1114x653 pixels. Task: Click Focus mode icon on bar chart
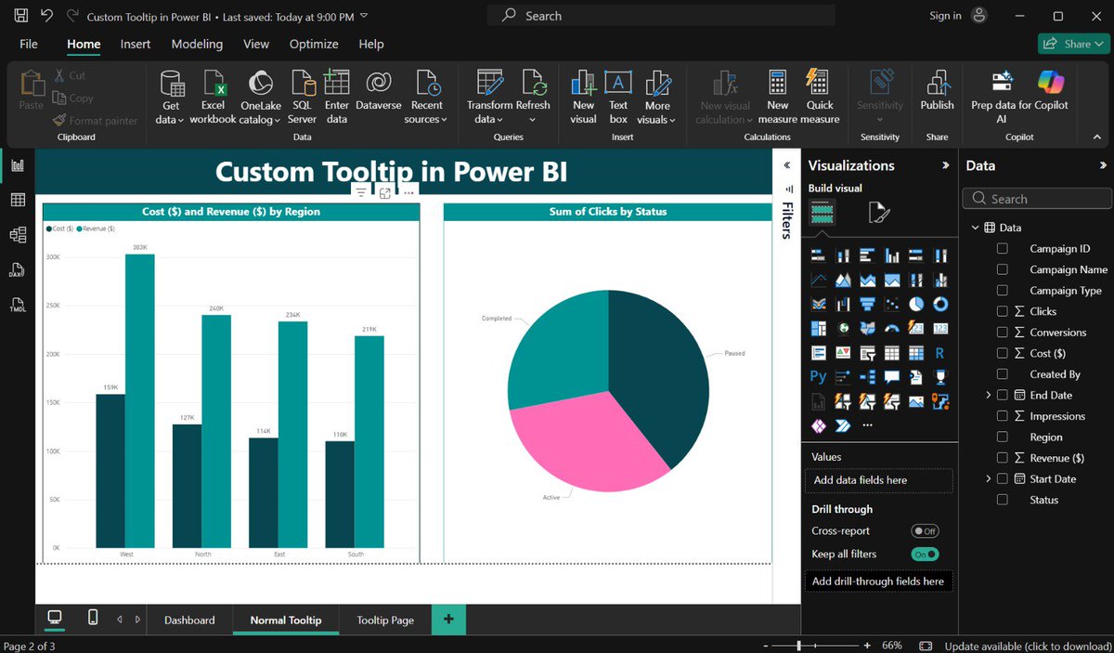pos(384,192)
